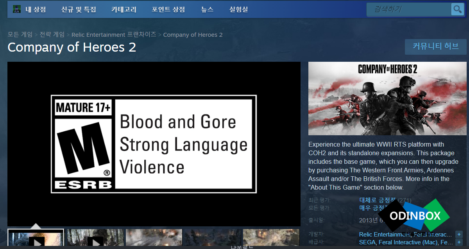Viewport: 469px width, 249px height.
Task: Open the 매우 긍정적 all reviews link
Action: [375, 208]
